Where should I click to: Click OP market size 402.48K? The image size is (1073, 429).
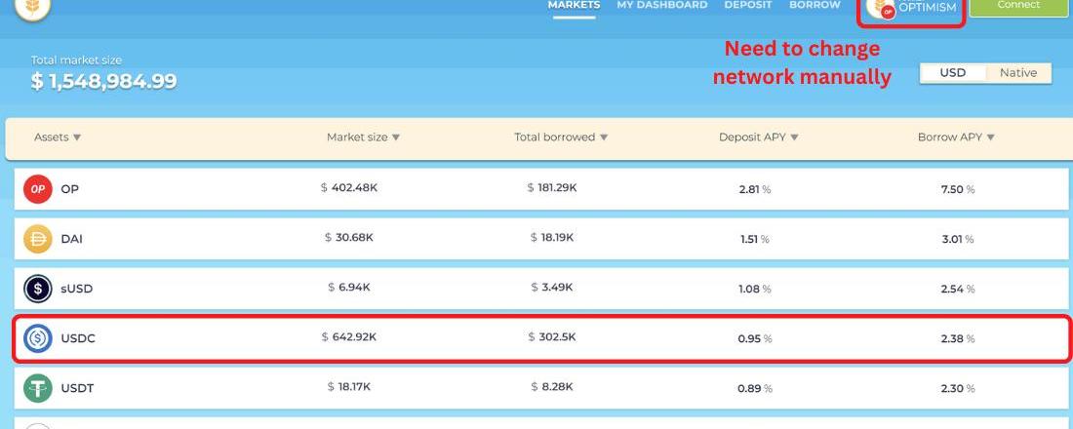349,187
